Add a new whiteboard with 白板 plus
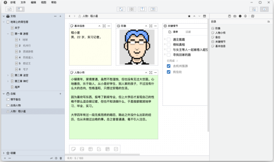Viewport: 274px width, 162px height. pyautogui.click(x=60, y=94)
